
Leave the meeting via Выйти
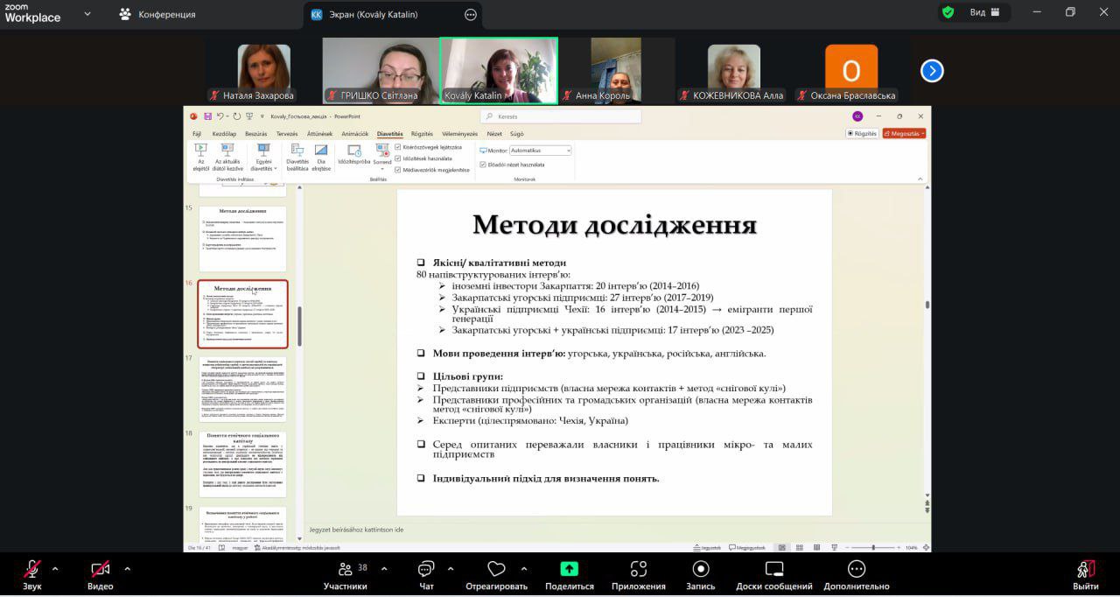point(1085,570)
